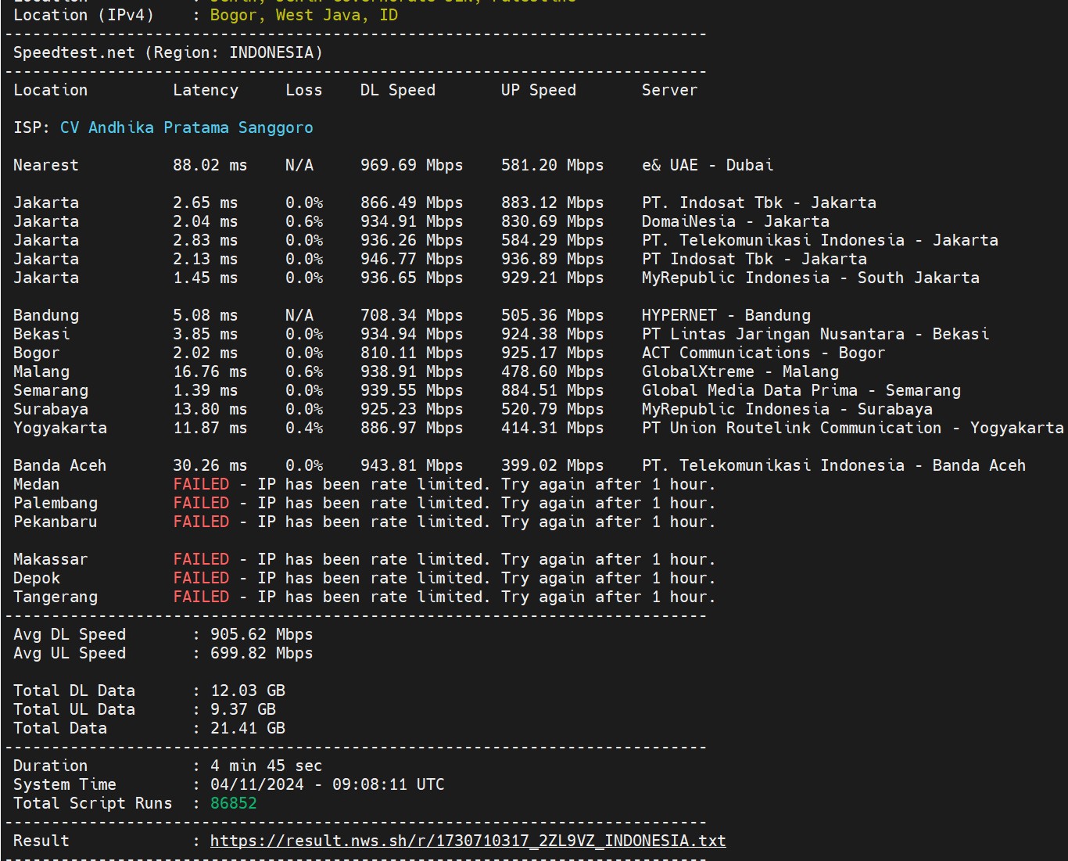Select the Bandung HYPERNET result row

pyautogui.click(x=725, y=315)
